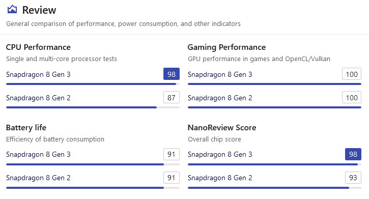Image resolution: width=369 pixels, height=199 pixels.
Task: Open Snapdragon 8 Gen 2 under Battery life
Action: click(38, 178)
